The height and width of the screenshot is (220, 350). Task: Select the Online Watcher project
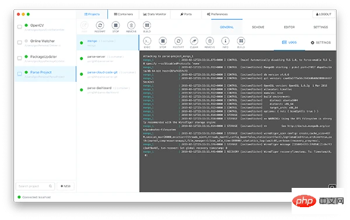[45, 43]
